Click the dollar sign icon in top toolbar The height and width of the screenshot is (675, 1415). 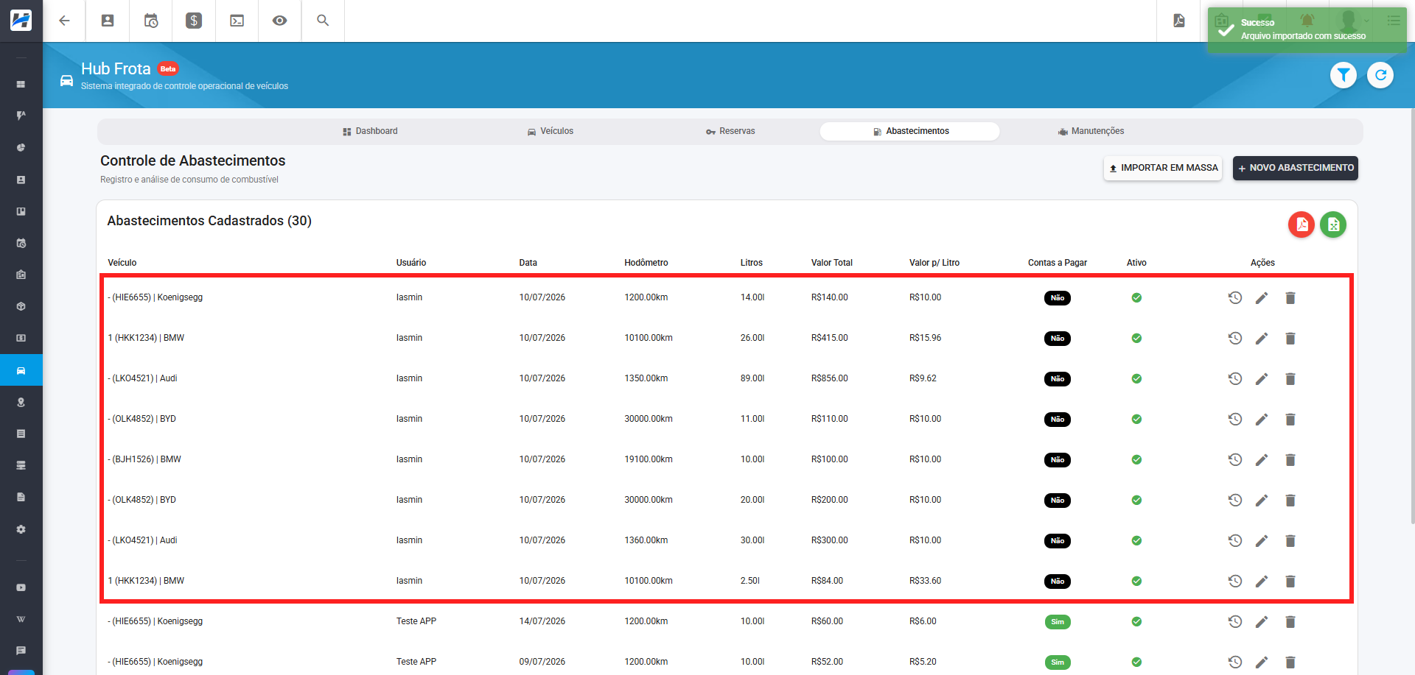pyautogui.click(x=194, y=21)
